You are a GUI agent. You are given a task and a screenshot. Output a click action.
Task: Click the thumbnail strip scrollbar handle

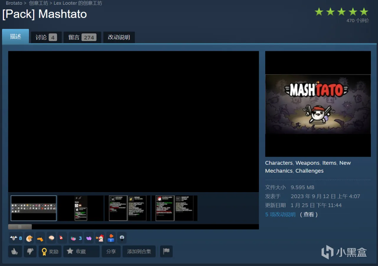pos(20,227)
